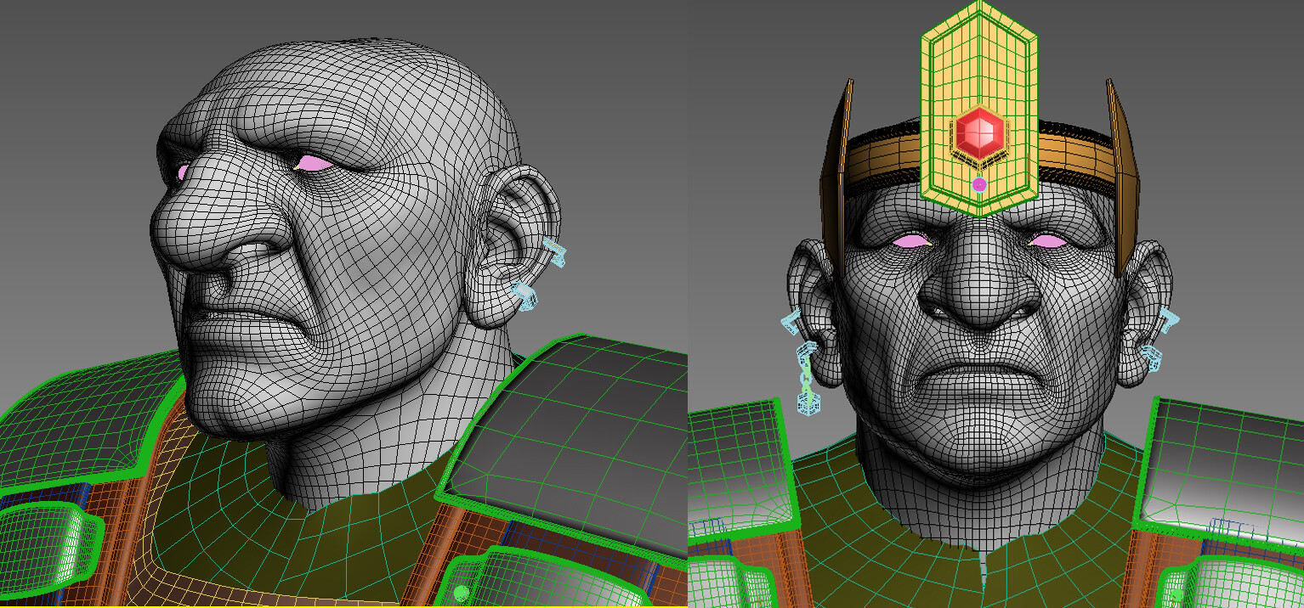Select the lower blue earring in the three-quarter view
This screenshot has width=1304, height=608.
[525, 296]
